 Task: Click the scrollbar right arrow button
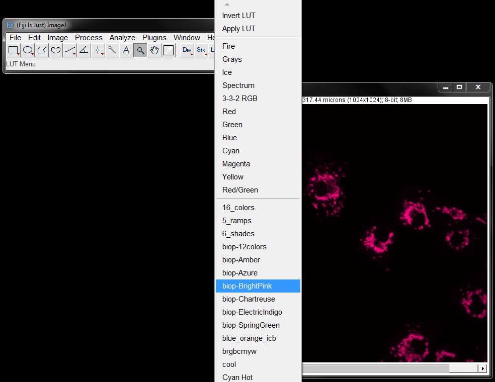(x=482, y=368)
